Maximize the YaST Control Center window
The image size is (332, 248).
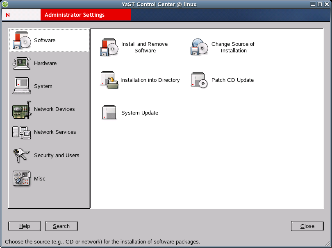[x=320, y=4]
